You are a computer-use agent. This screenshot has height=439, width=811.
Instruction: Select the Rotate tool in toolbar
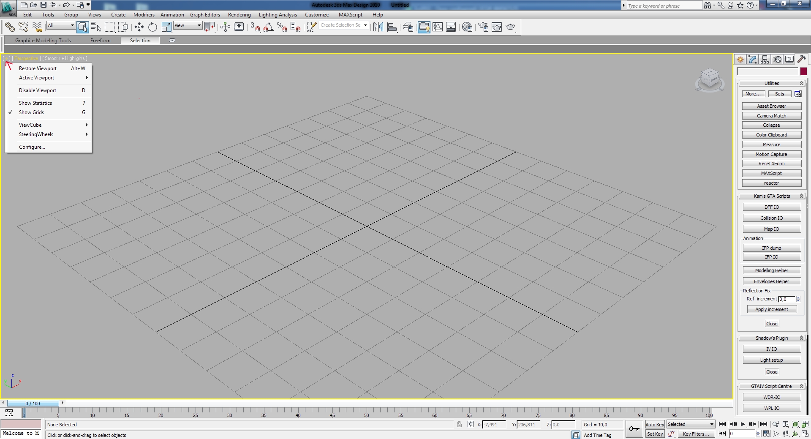(x=152, y=27)
